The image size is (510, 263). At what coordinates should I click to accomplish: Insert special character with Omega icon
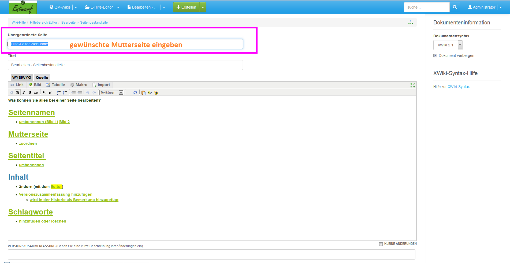(135, 93)
